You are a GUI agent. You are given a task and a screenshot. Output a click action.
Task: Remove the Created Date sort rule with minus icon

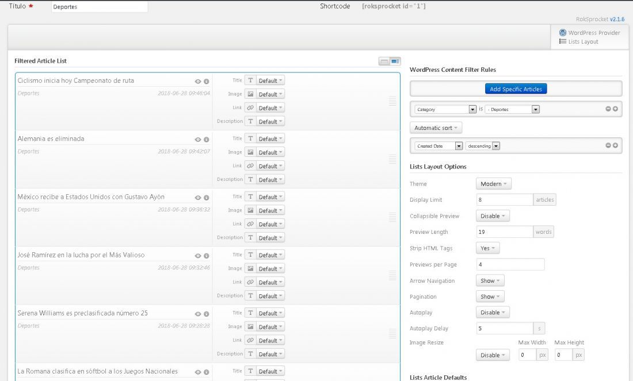608,145
